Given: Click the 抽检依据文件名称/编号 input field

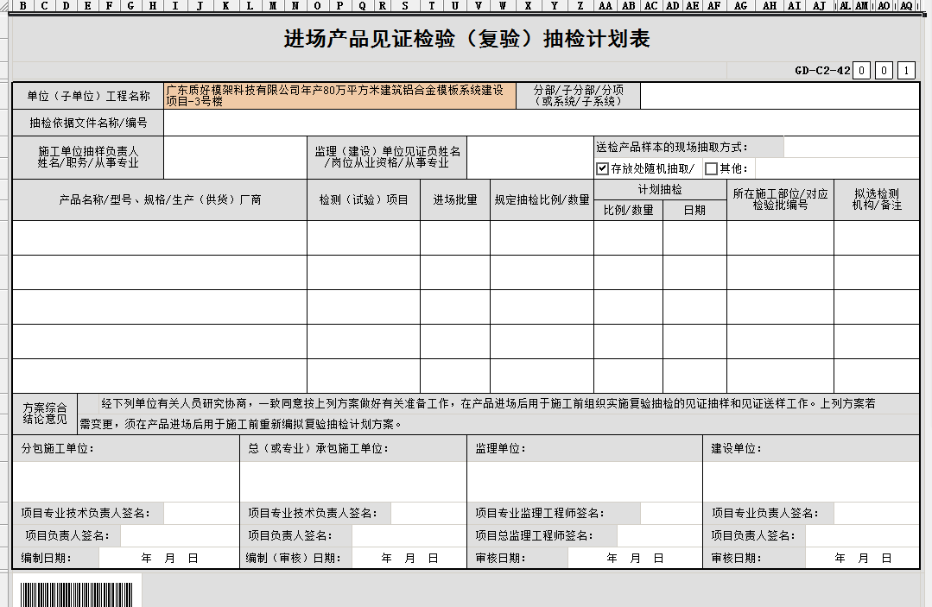Looking at the screenshot, I should (x=541, y=123).
